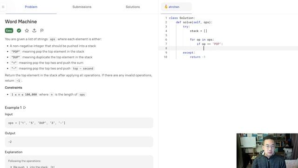Click the def solve line in editor
Image resolution: width=298 pixels, height=168 pixels.
pyautogui.click(x=194, y=22)
